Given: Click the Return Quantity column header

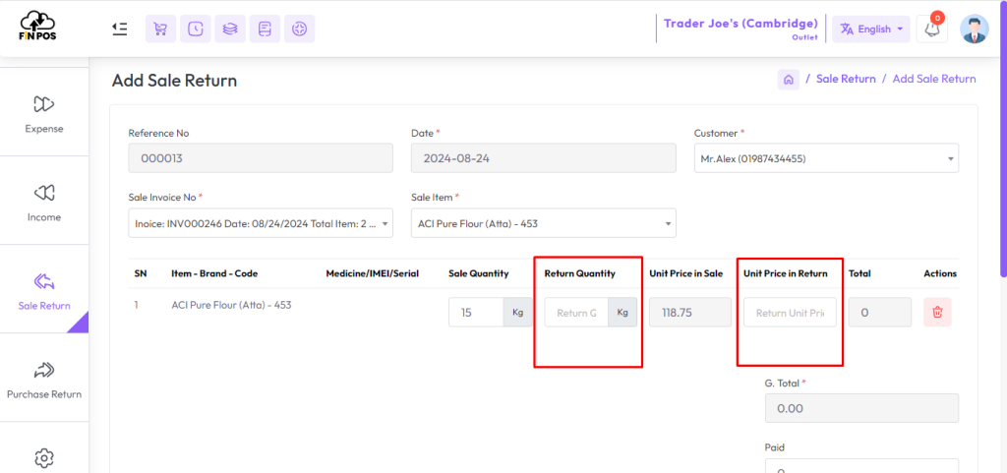Looking at the screenshot, I should click(580, 273).
